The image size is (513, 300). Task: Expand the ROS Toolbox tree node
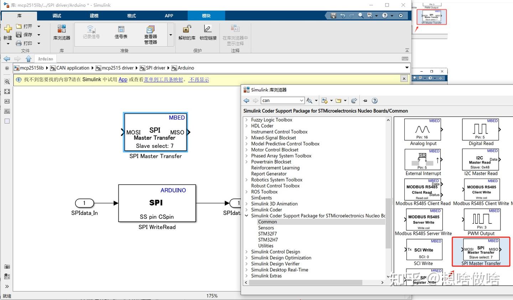click(x=247, y=192)
